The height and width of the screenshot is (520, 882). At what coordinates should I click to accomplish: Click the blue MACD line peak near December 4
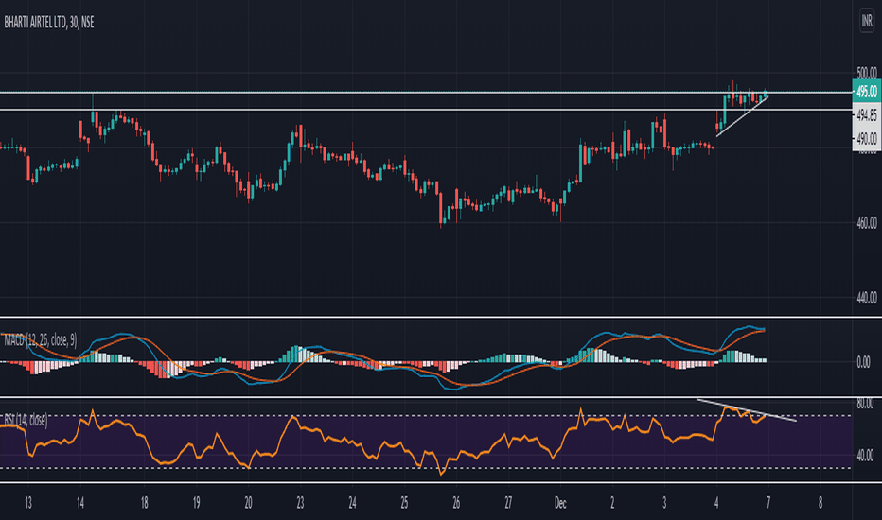[750, 326]
